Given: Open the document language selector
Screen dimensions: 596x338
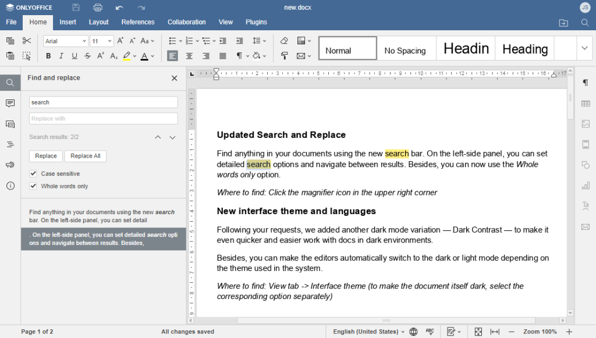Looking at the screenshot, I should 367,332.
